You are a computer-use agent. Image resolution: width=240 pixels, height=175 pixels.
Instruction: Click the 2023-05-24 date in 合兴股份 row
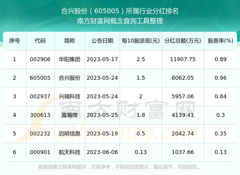[x=102, y=78]
